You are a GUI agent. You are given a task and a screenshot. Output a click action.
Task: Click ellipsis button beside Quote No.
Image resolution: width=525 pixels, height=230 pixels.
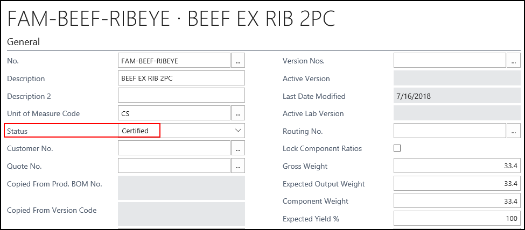click(x=237, y=166)
